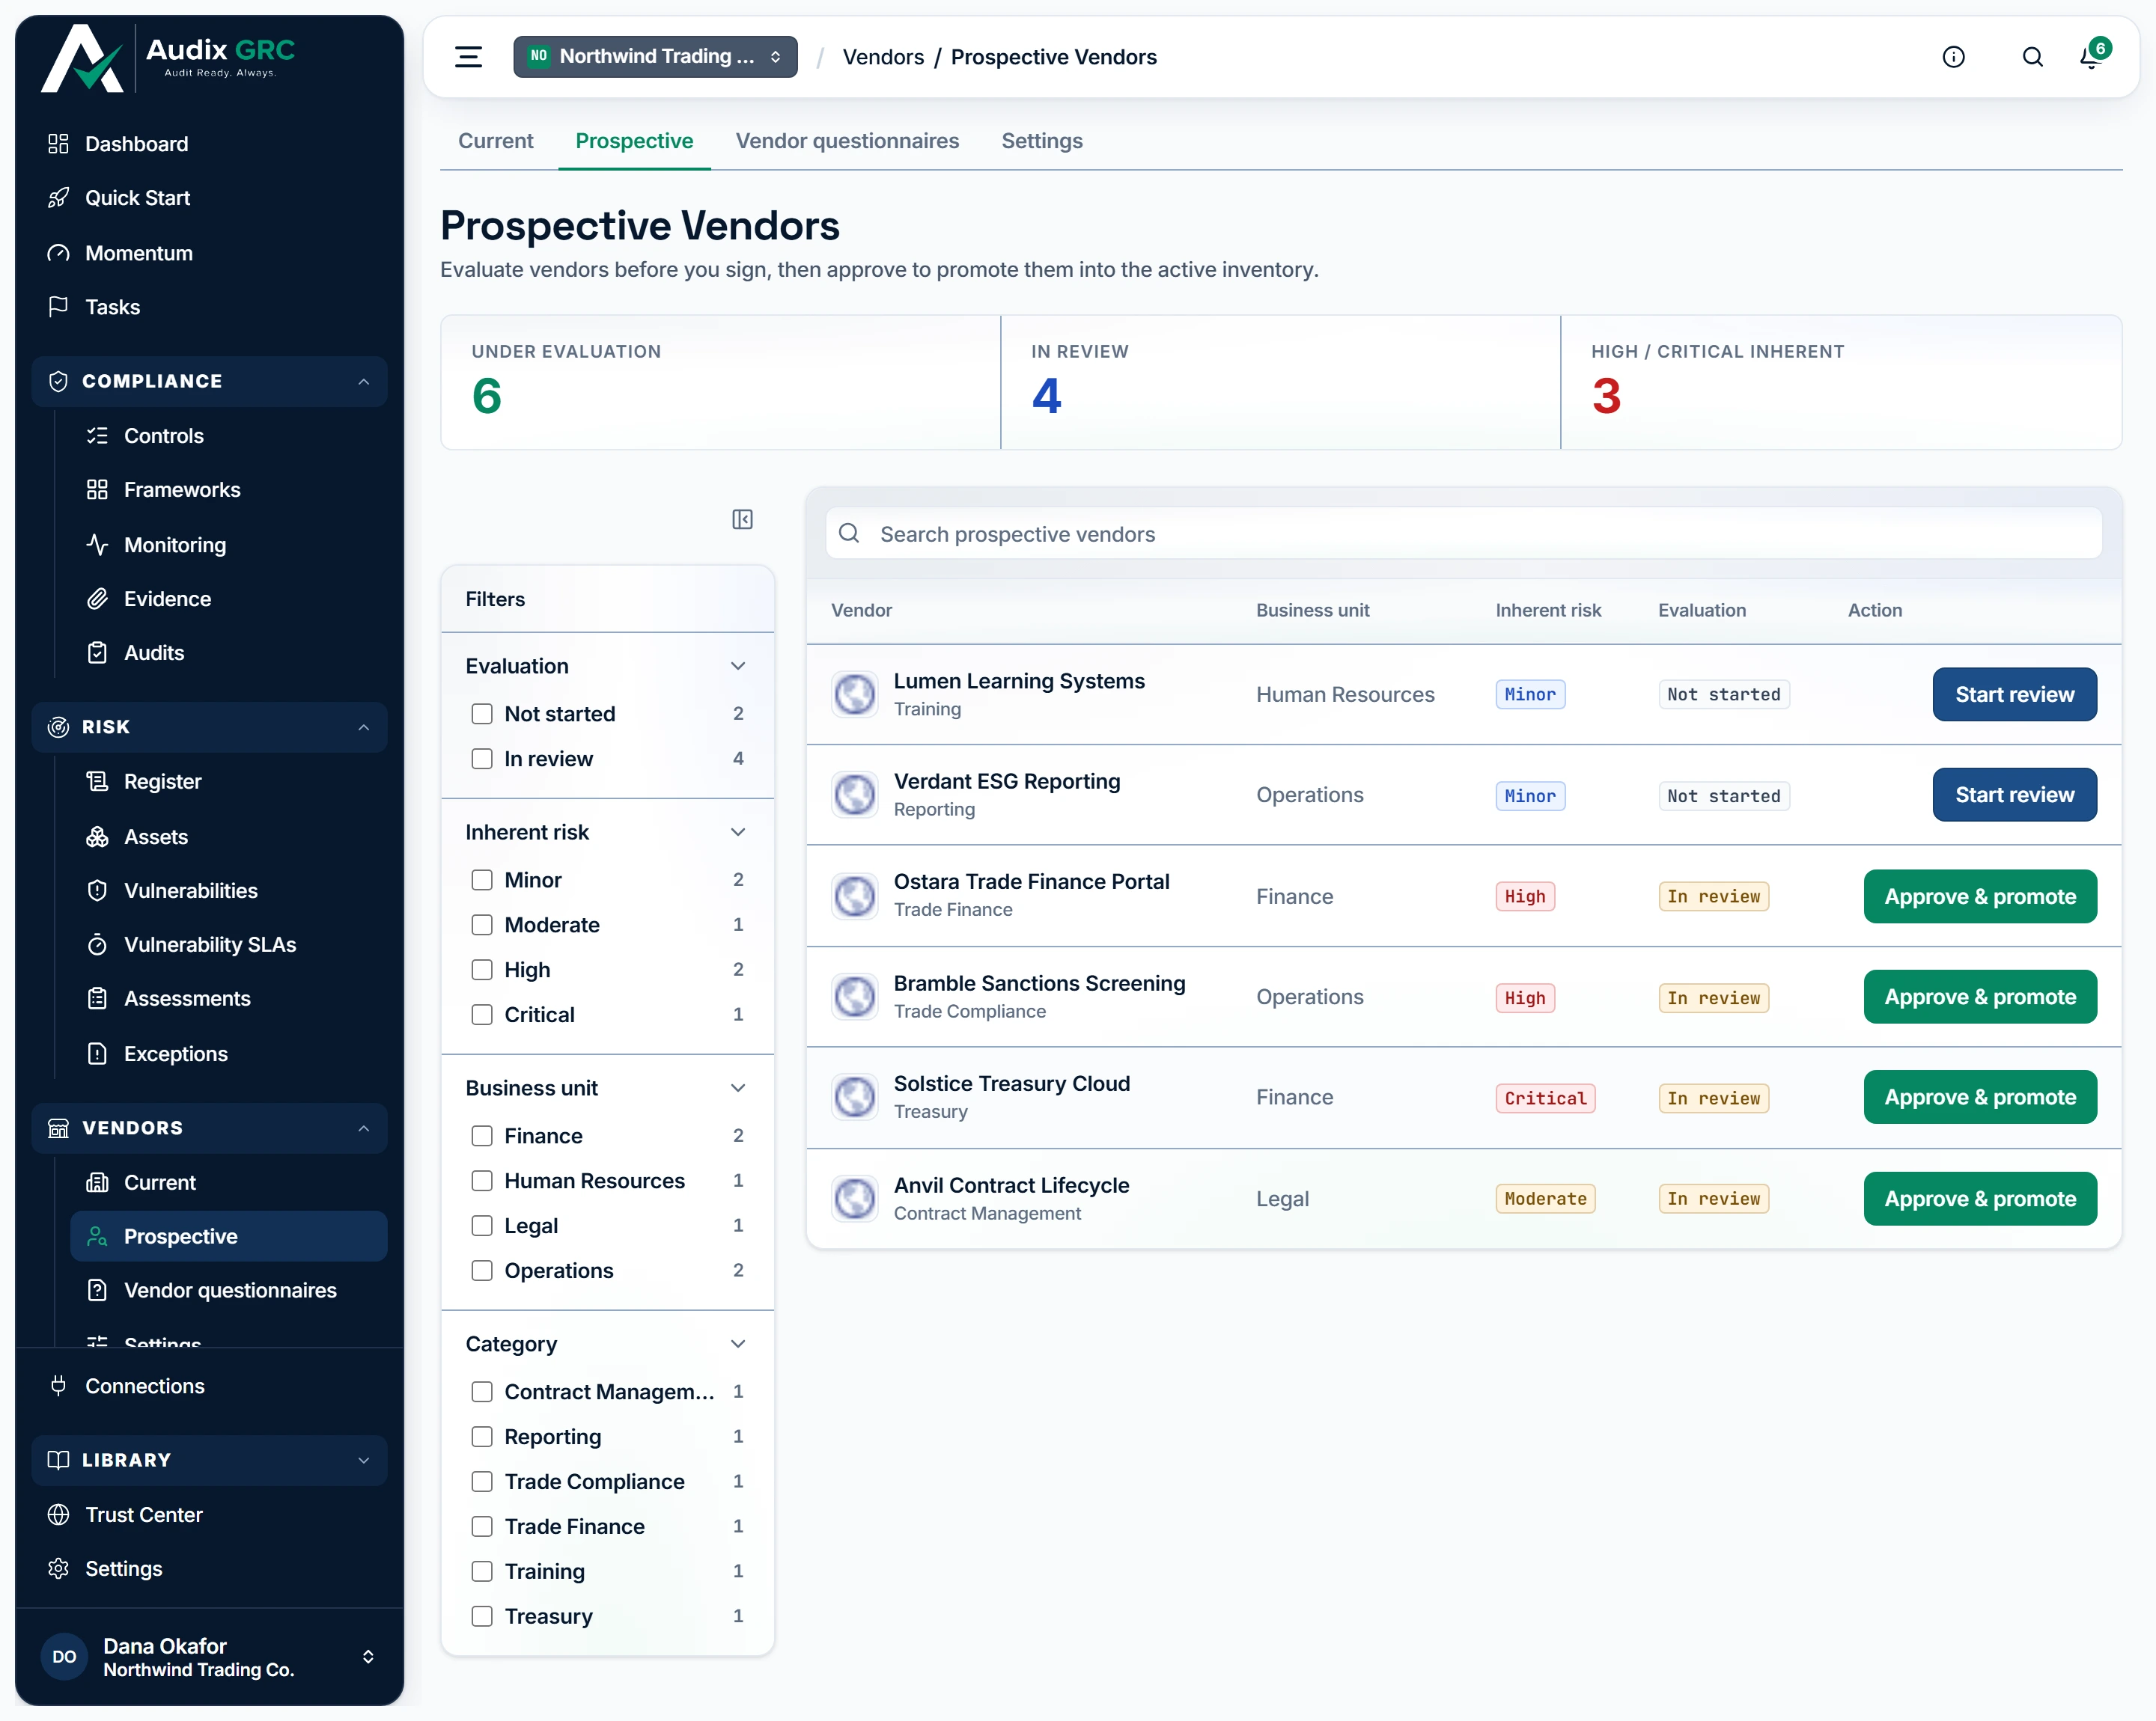The width and height of the screenshot is (2156, 1721).
Task: Tick the Minor inherent risk filter
Action: tap(482, 879)
